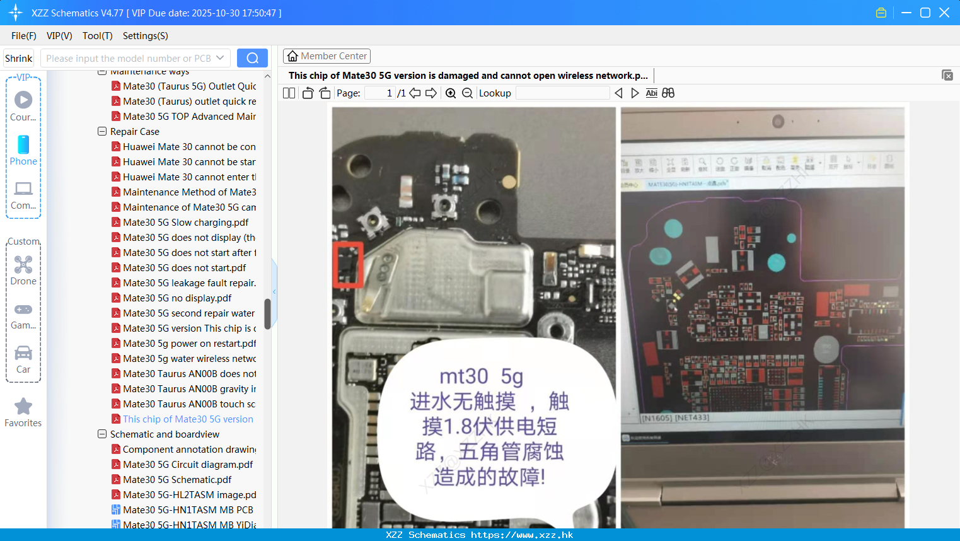Click the page number field
This screenshot has width=960, height=541.
pyautogui.click(x=380, y=93)
